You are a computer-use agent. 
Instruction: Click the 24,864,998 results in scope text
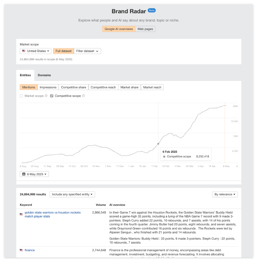pos(46,59)
